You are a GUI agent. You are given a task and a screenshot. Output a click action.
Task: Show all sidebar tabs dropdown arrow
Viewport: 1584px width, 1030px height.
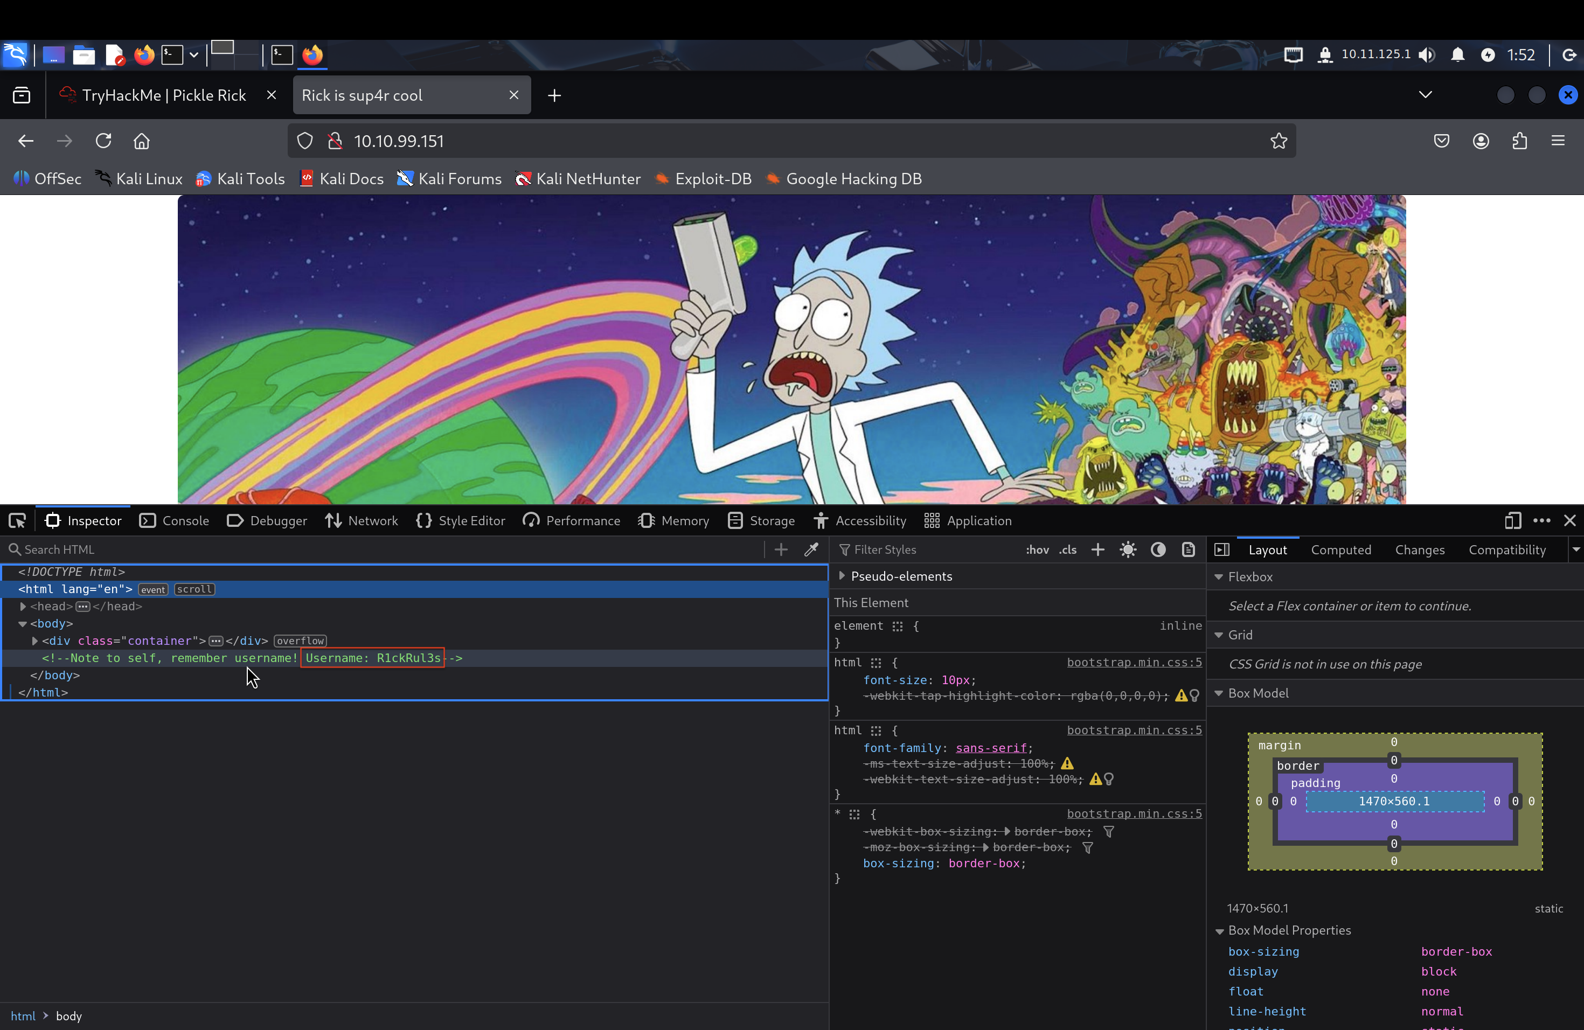pos(1576,549)
